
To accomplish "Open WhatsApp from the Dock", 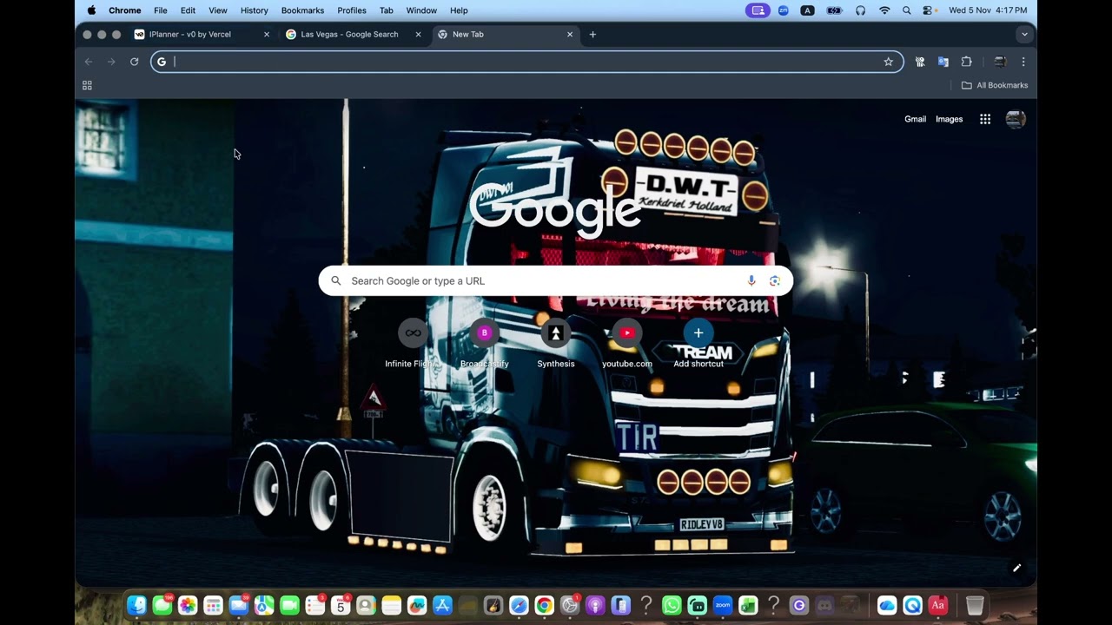I will (x=672, y=605).
